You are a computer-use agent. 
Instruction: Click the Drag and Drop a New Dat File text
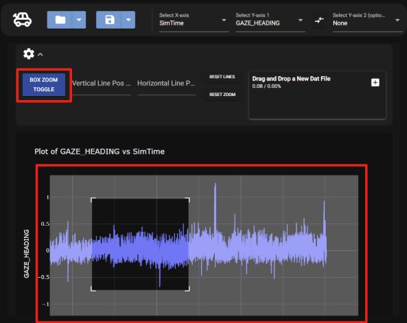point(291,79)
